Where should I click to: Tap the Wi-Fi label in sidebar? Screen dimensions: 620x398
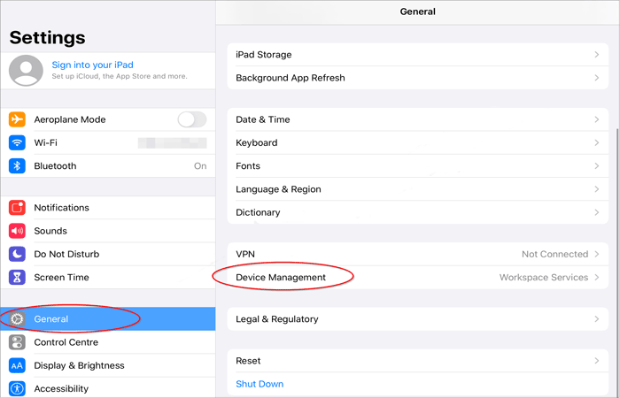click(x=45, y=142)
